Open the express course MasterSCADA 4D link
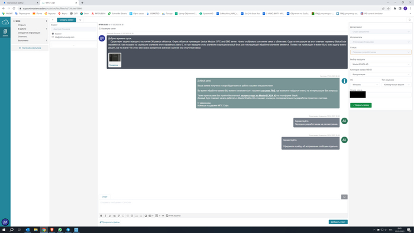 (258, 96)
